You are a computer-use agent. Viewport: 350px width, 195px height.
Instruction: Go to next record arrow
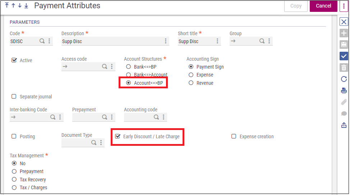click(x=20, y=5)
